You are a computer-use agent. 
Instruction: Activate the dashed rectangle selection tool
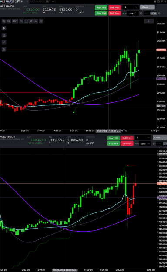point(26,21)
